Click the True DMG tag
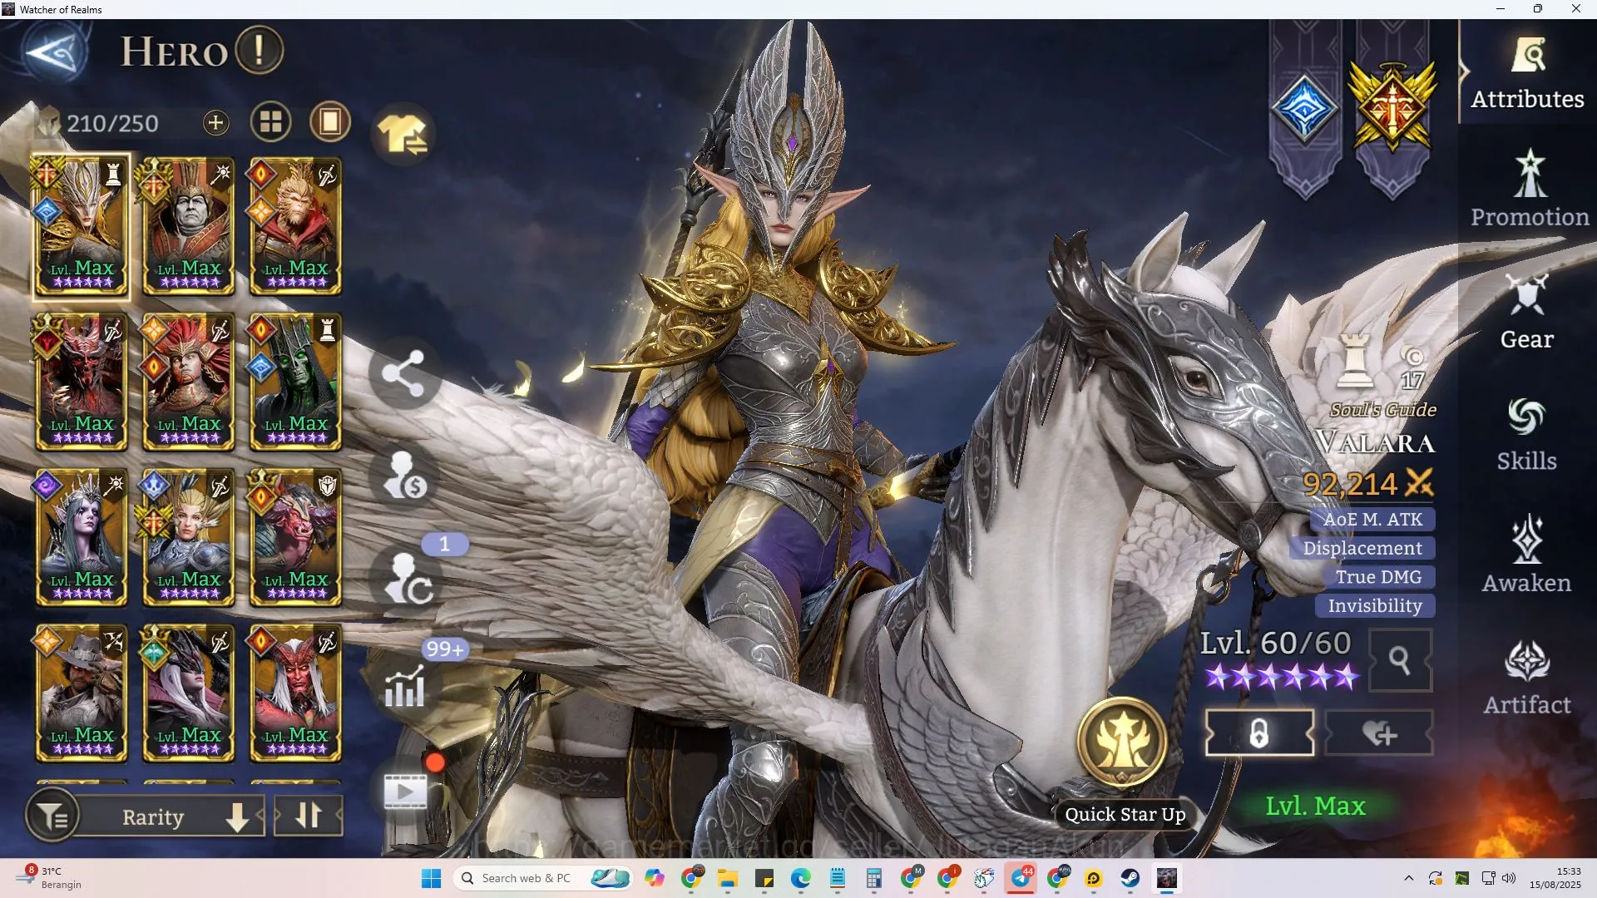The image size is (1597, 898). pos(1378,577)
